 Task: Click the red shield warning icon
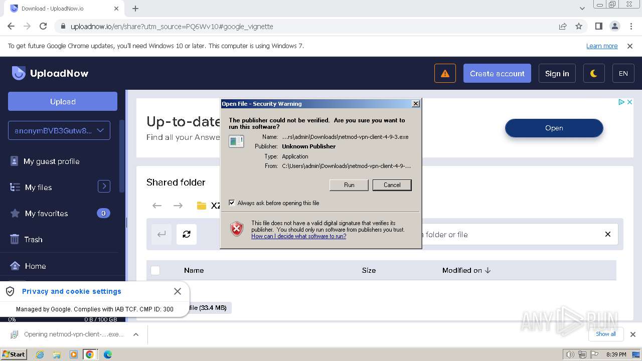pyautogui.click(x=237, y=229)
